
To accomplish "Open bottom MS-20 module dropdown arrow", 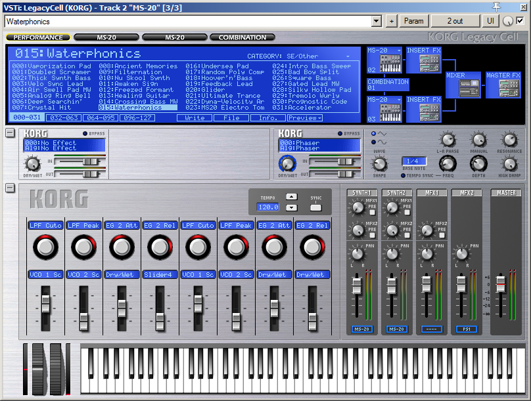I will tap(399, 100).
